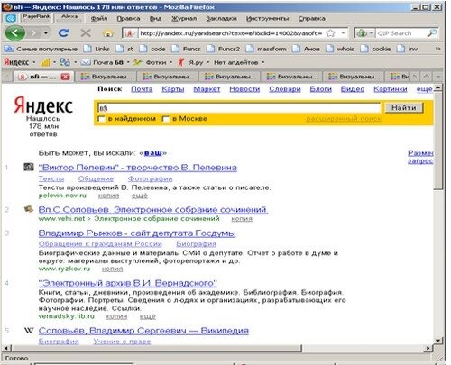Click the browser URL address field
This screenshot has width=451, height=365.
tap(232, 33)
